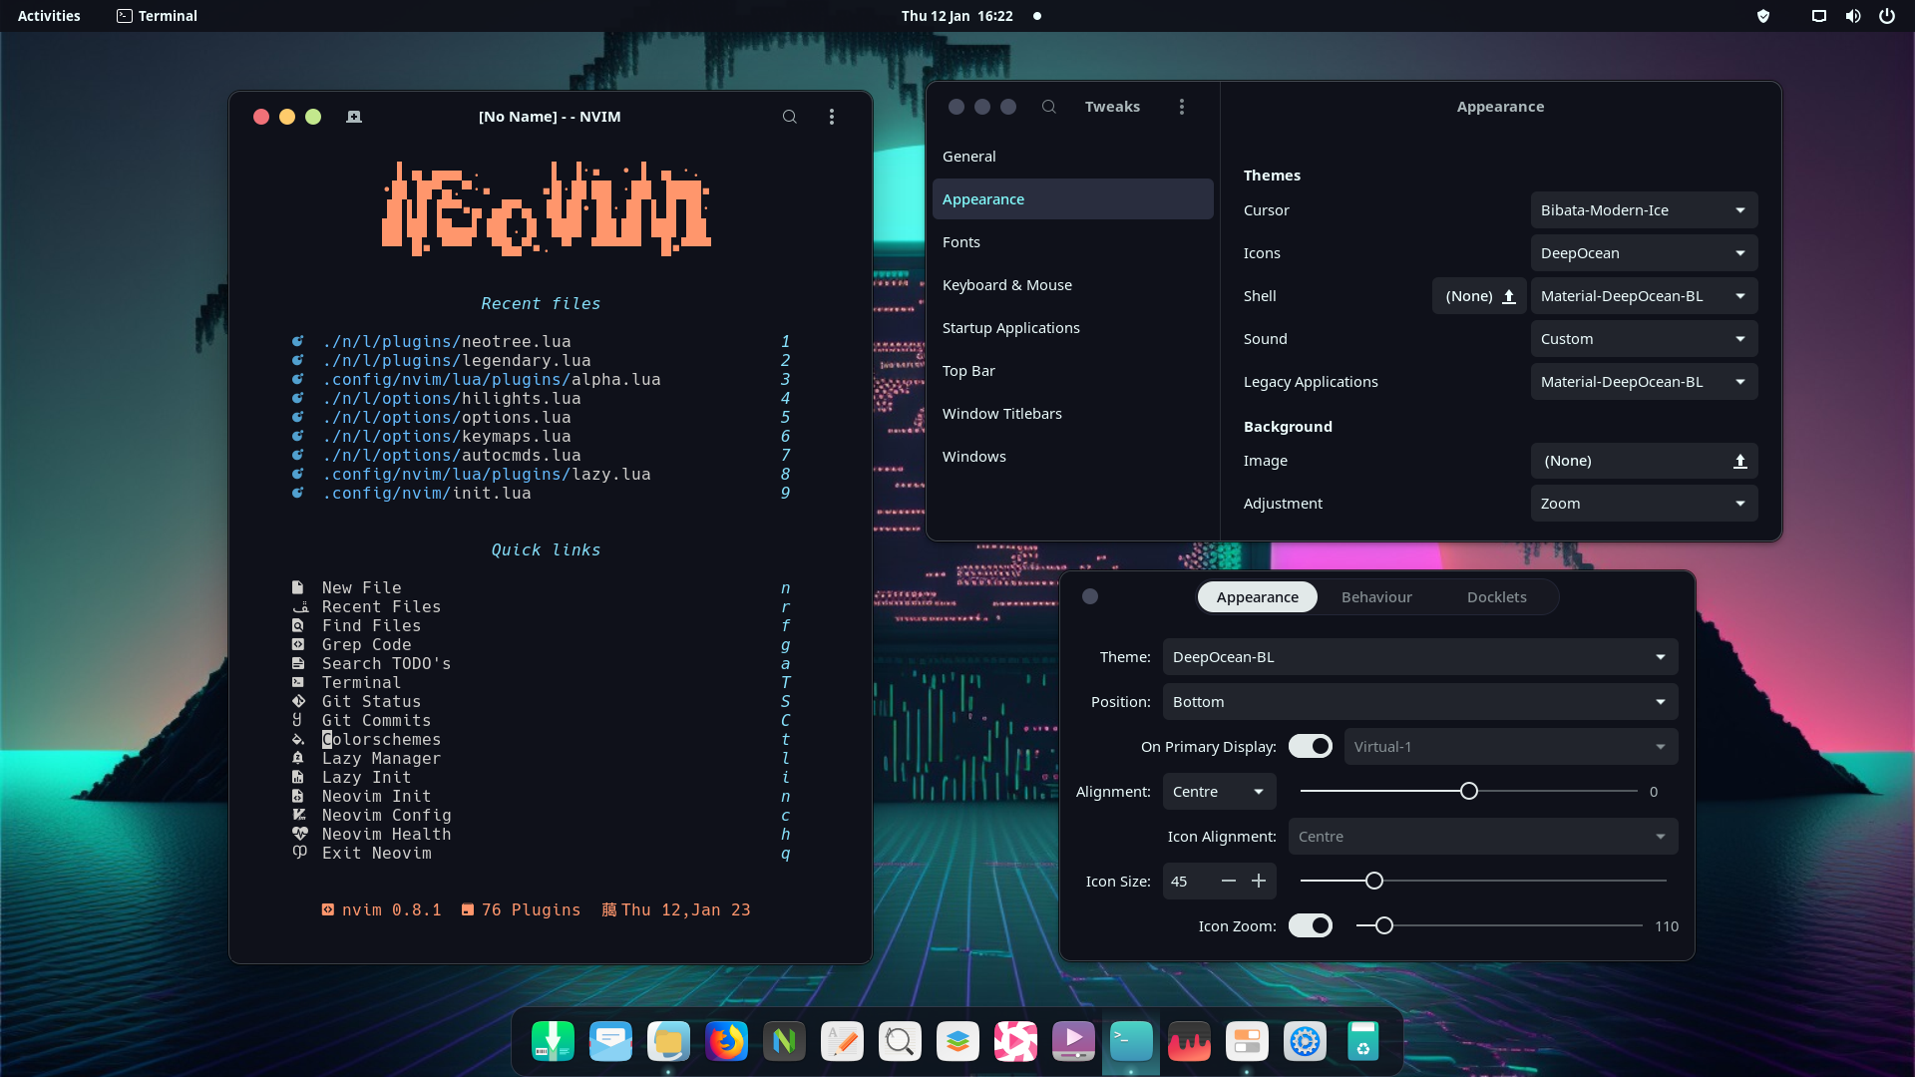This screenshot has width=1915, height=1077.
Task: Click Activities in the top bar
Action: click(49, 16)
